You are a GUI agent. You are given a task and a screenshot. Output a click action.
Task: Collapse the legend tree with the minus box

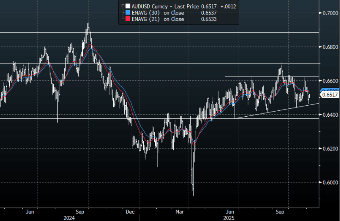122,6
